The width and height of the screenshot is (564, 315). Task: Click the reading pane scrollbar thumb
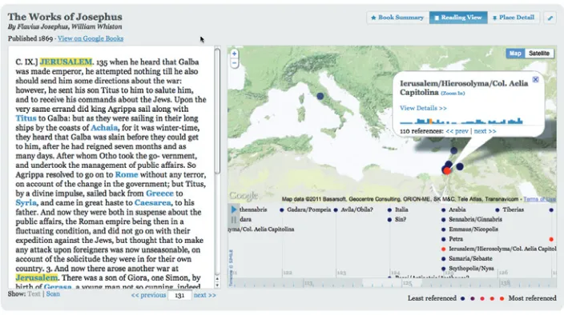point(217,112)
